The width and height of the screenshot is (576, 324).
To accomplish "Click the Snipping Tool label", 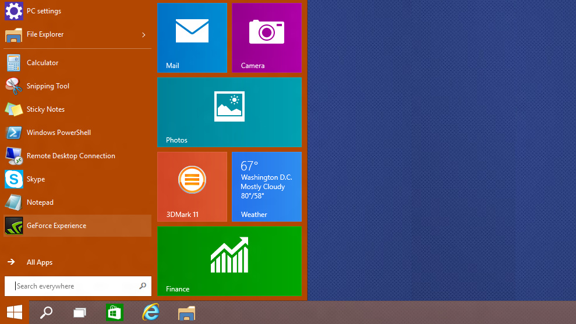I will click(48, 86).
